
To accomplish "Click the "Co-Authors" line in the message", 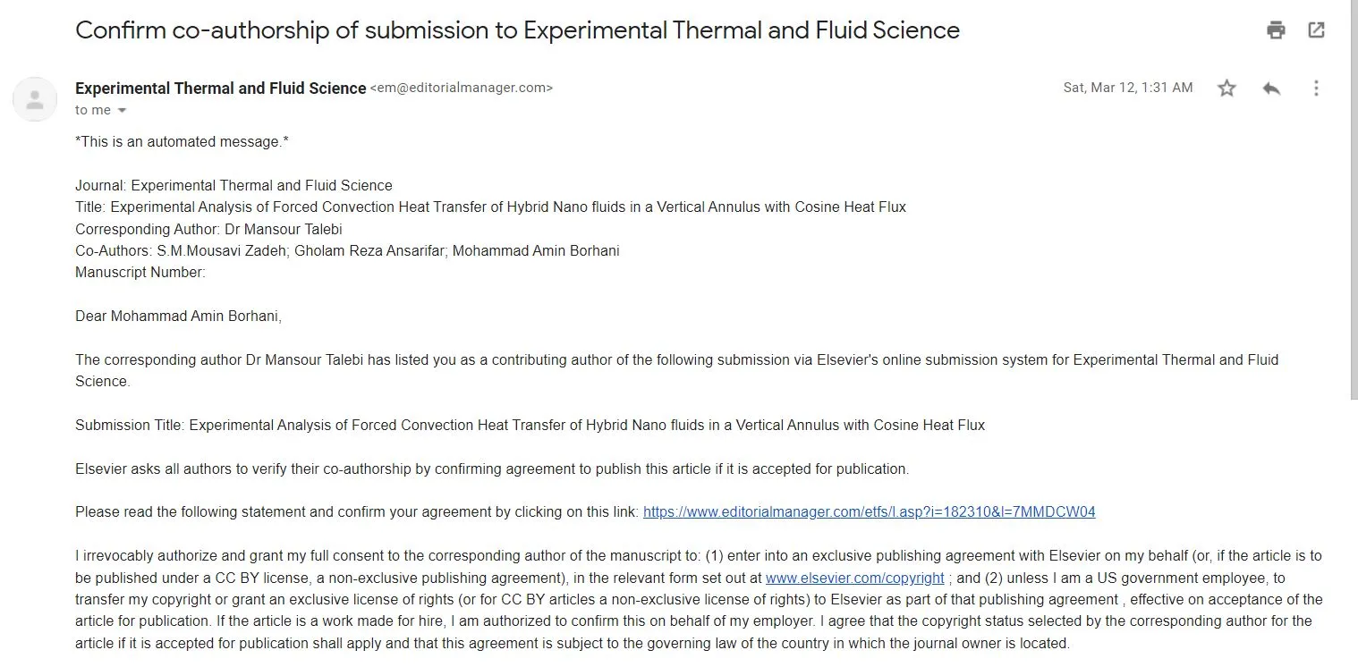I will 347,251.
